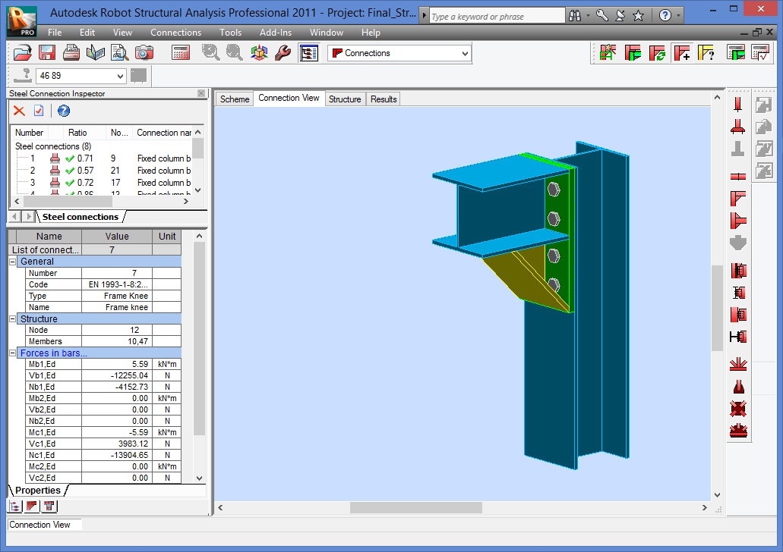Open the keyword search options arrow
Image resolution: width=783 pixels, height=552 pixels.
(x=424, y=16)
